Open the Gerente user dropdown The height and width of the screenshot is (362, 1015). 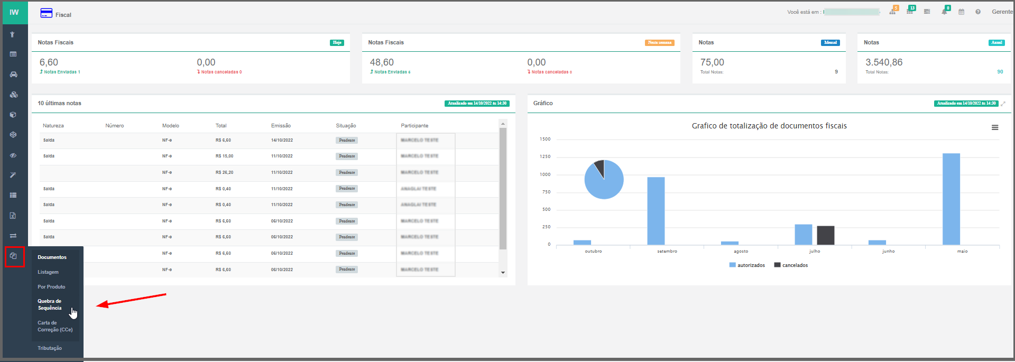1002,12
